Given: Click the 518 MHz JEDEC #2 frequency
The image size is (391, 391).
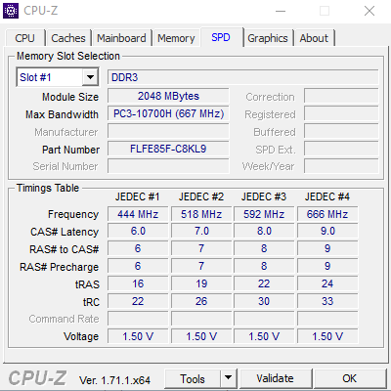Looking at the screenshot, I should tap(201, 214).
